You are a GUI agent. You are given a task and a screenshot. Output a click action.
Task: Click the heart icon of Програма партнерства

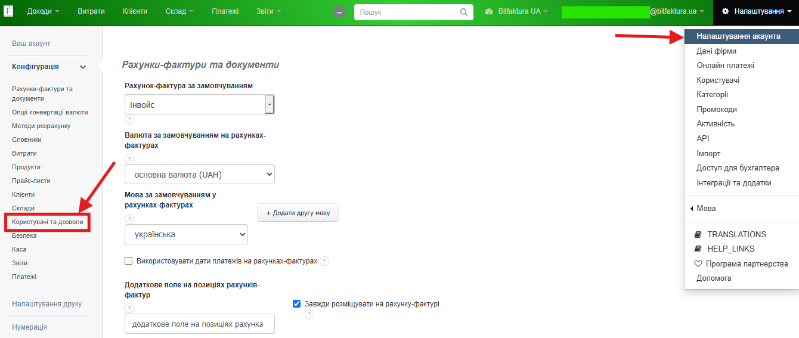pos(698,263)
